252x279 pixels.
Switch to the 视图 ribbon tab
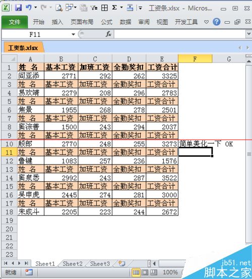[162, 22]
